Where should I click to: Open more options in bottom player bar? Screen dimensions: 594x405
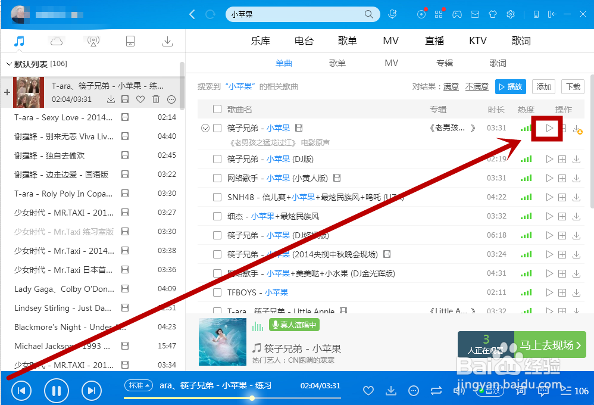pyautogui.click(x=414, y=390)
